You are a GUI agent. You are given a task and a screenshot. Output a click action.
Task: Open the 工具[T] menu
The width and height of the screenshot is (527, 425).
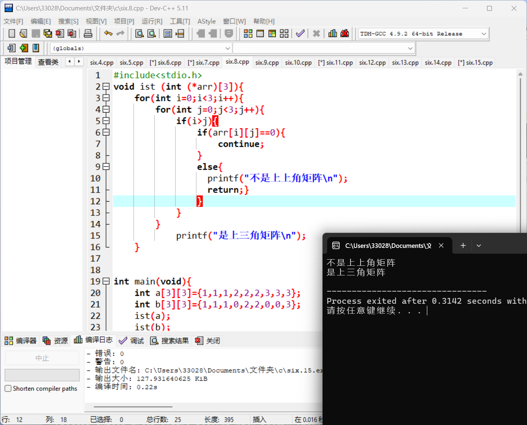pyautogui.click(x=180, y=21)
